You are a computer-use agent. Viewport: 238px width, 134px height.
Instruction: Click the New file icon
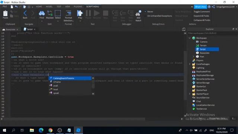point(12,7)
